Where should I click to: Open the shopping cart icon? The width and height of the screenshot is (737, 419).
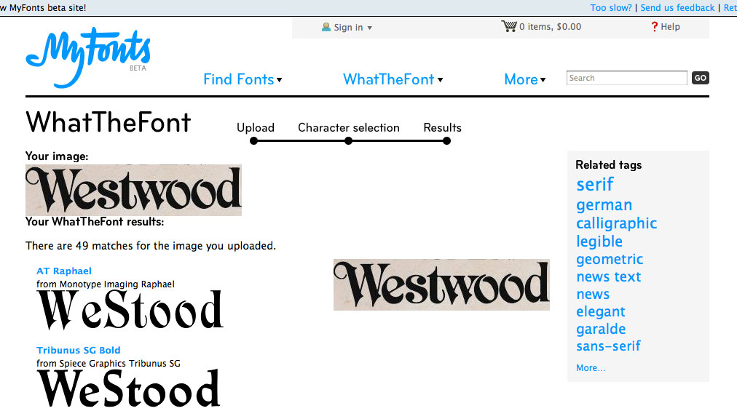[508, 26]
